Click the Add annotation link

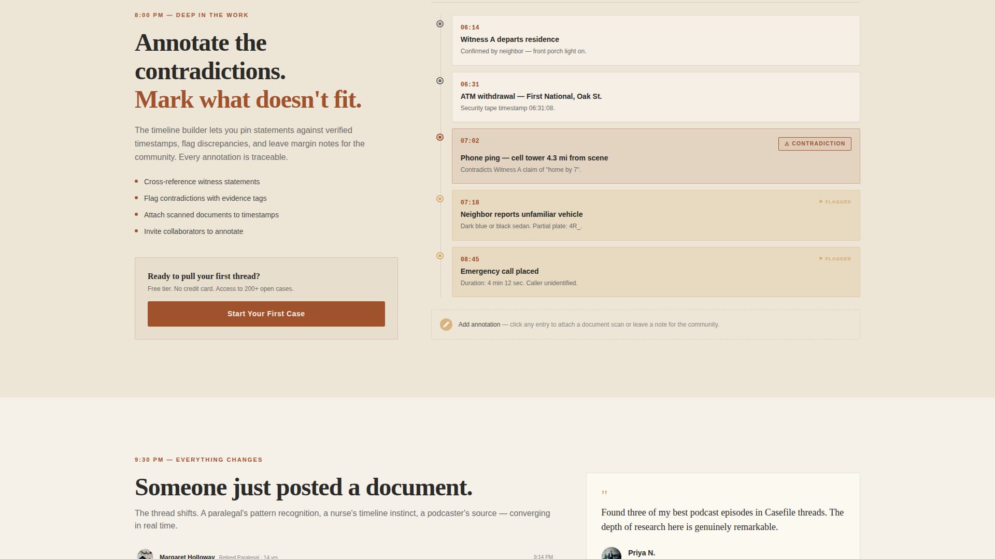click(478, 325)
